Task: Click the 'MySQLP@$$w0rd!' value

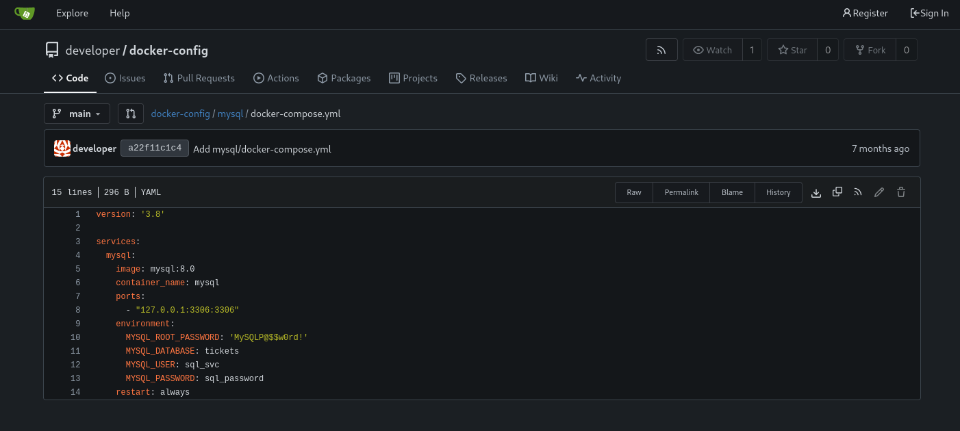Action: (x=268, y=337)
